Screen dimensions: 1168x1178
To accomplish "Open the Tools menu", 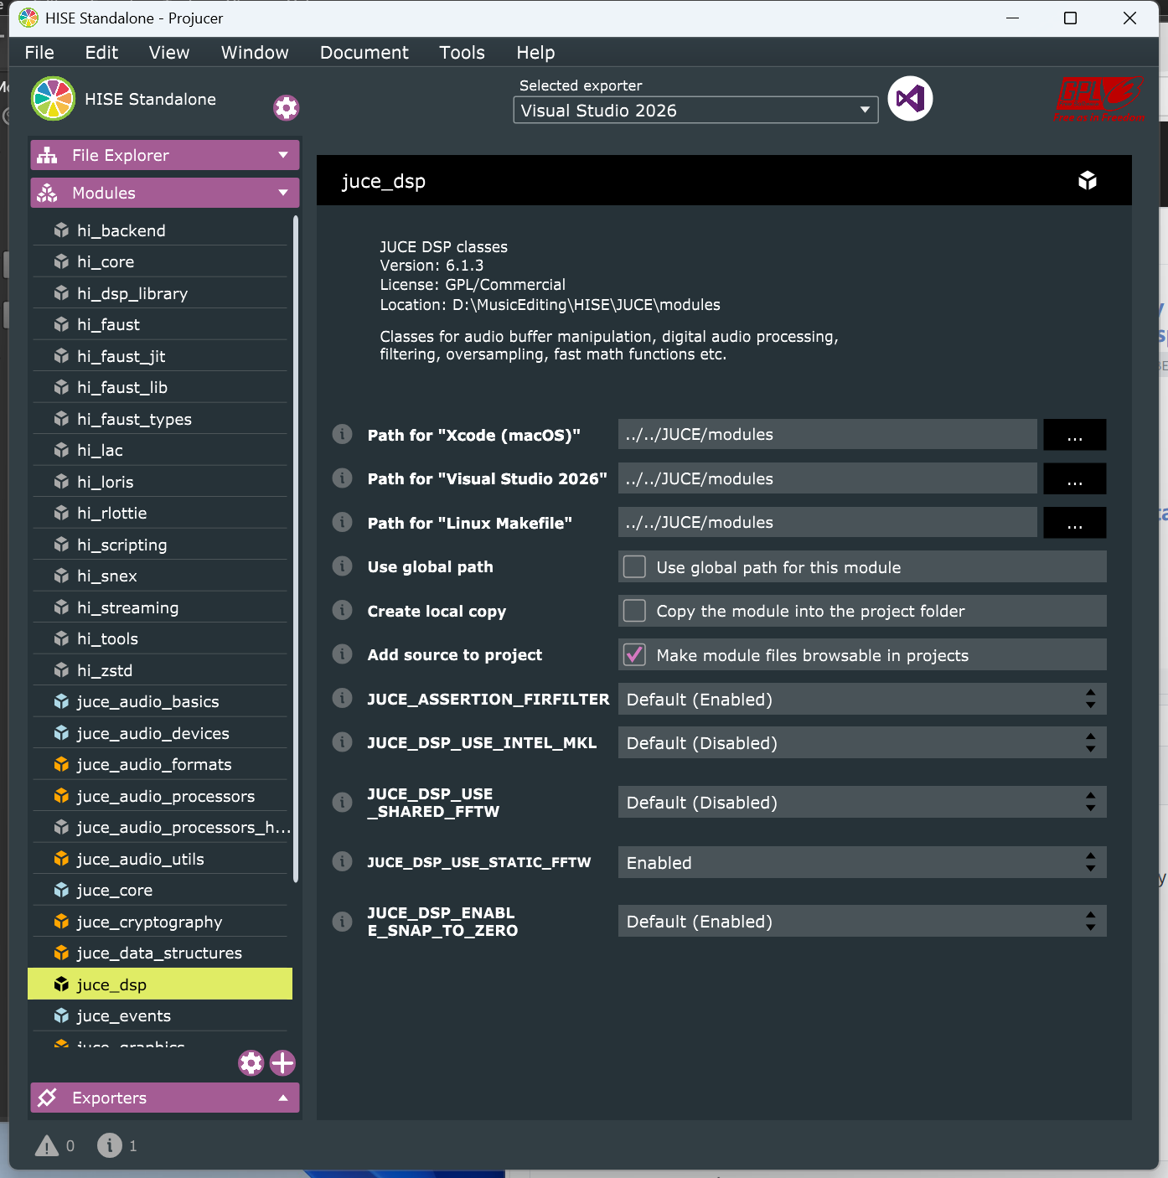I will coord(462,53).
